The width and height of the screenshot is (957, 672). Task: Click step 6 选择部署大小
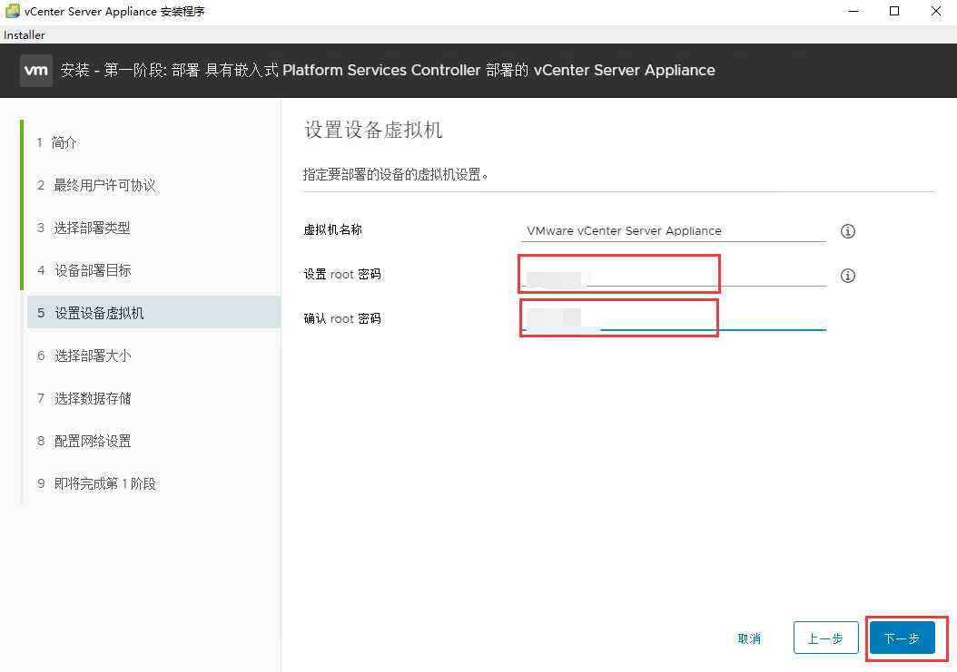pos(92,355)
